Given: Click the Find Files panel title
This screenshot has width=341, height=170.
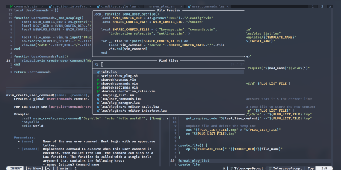Looking at the screenshot, I should point(169,61).
